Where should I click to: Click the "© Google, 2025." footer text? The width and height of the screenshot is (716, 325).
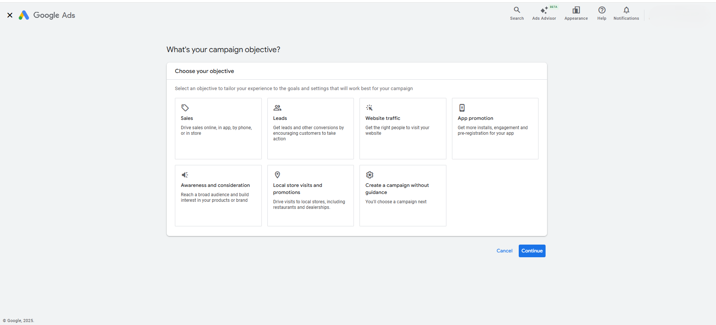pyautogui.click(x=19, y=321)
